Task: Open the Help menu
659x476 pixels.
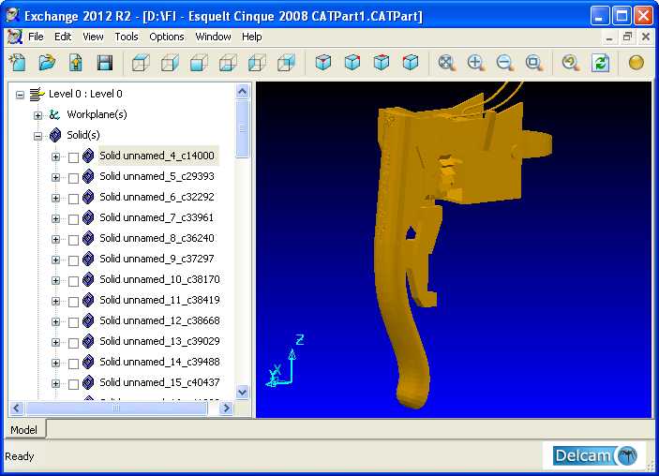Action: coord(252,37)
